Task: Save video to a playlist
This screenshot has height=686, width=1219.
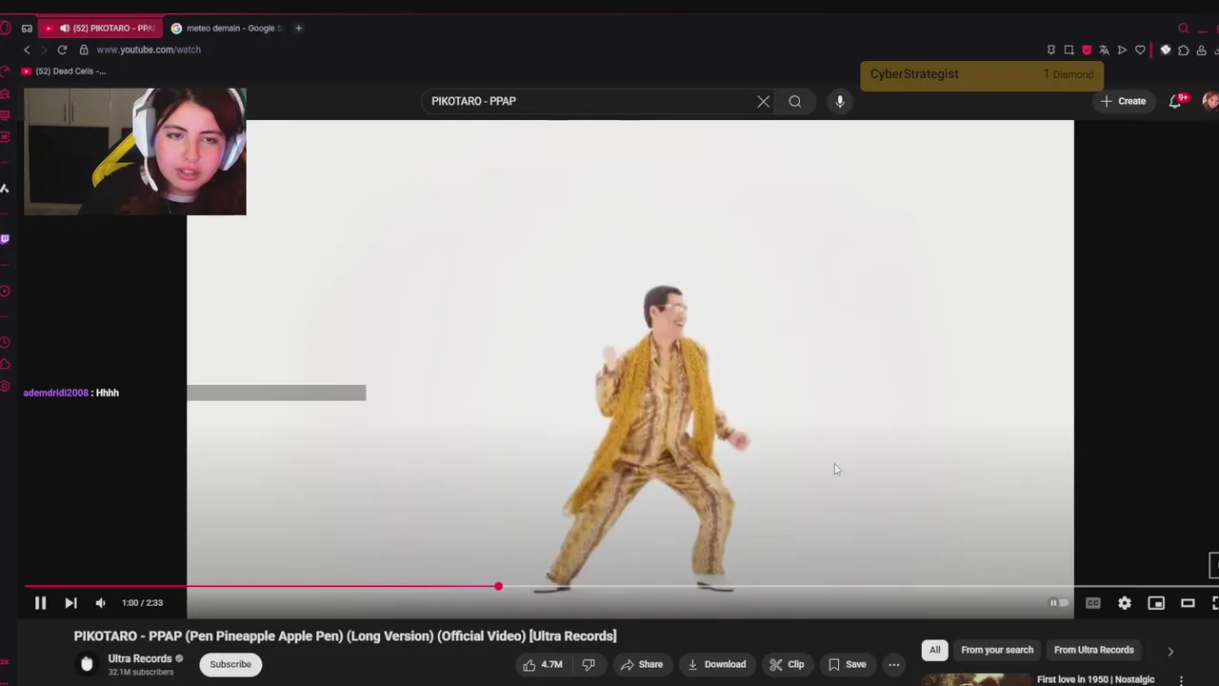Action: pos(847,665)
